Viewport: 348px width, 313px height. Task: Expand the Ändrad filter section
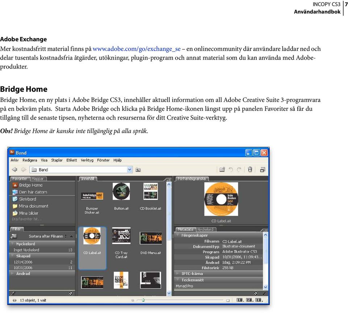12,274
